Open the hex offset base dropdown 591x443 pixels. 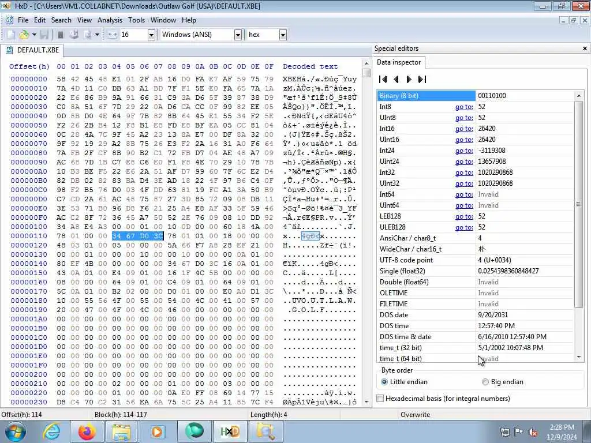283,35
